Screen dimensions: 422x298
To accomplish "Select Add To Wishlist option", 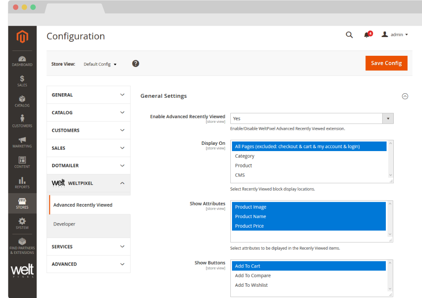I will point(252,285).
